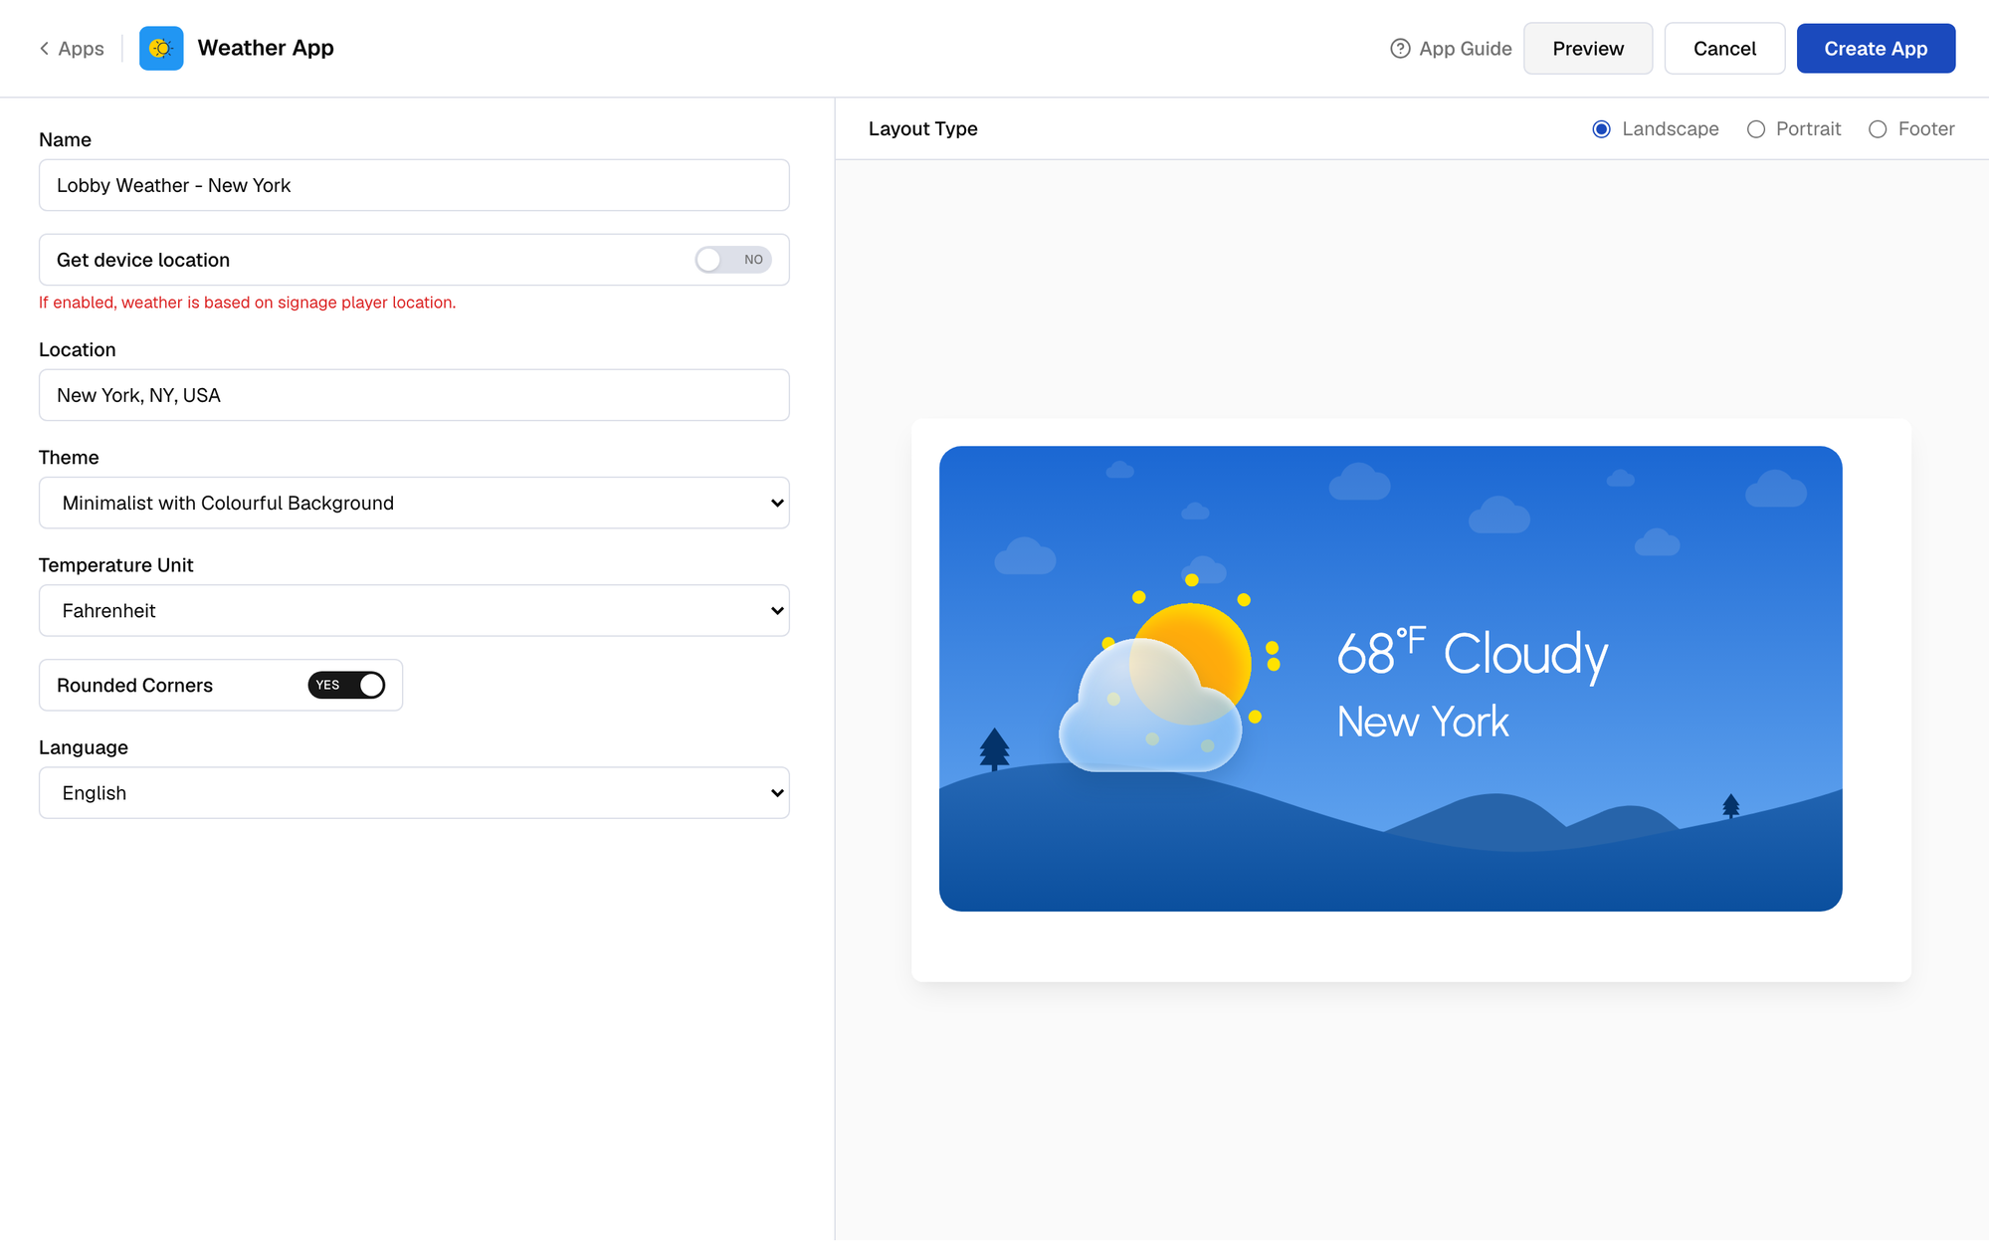
Task: Click the Cancel button
Action: pos(1724,49)
